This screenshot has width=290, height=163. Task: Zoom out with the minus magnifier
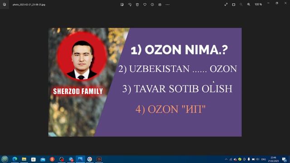click(x=241, y=5)
